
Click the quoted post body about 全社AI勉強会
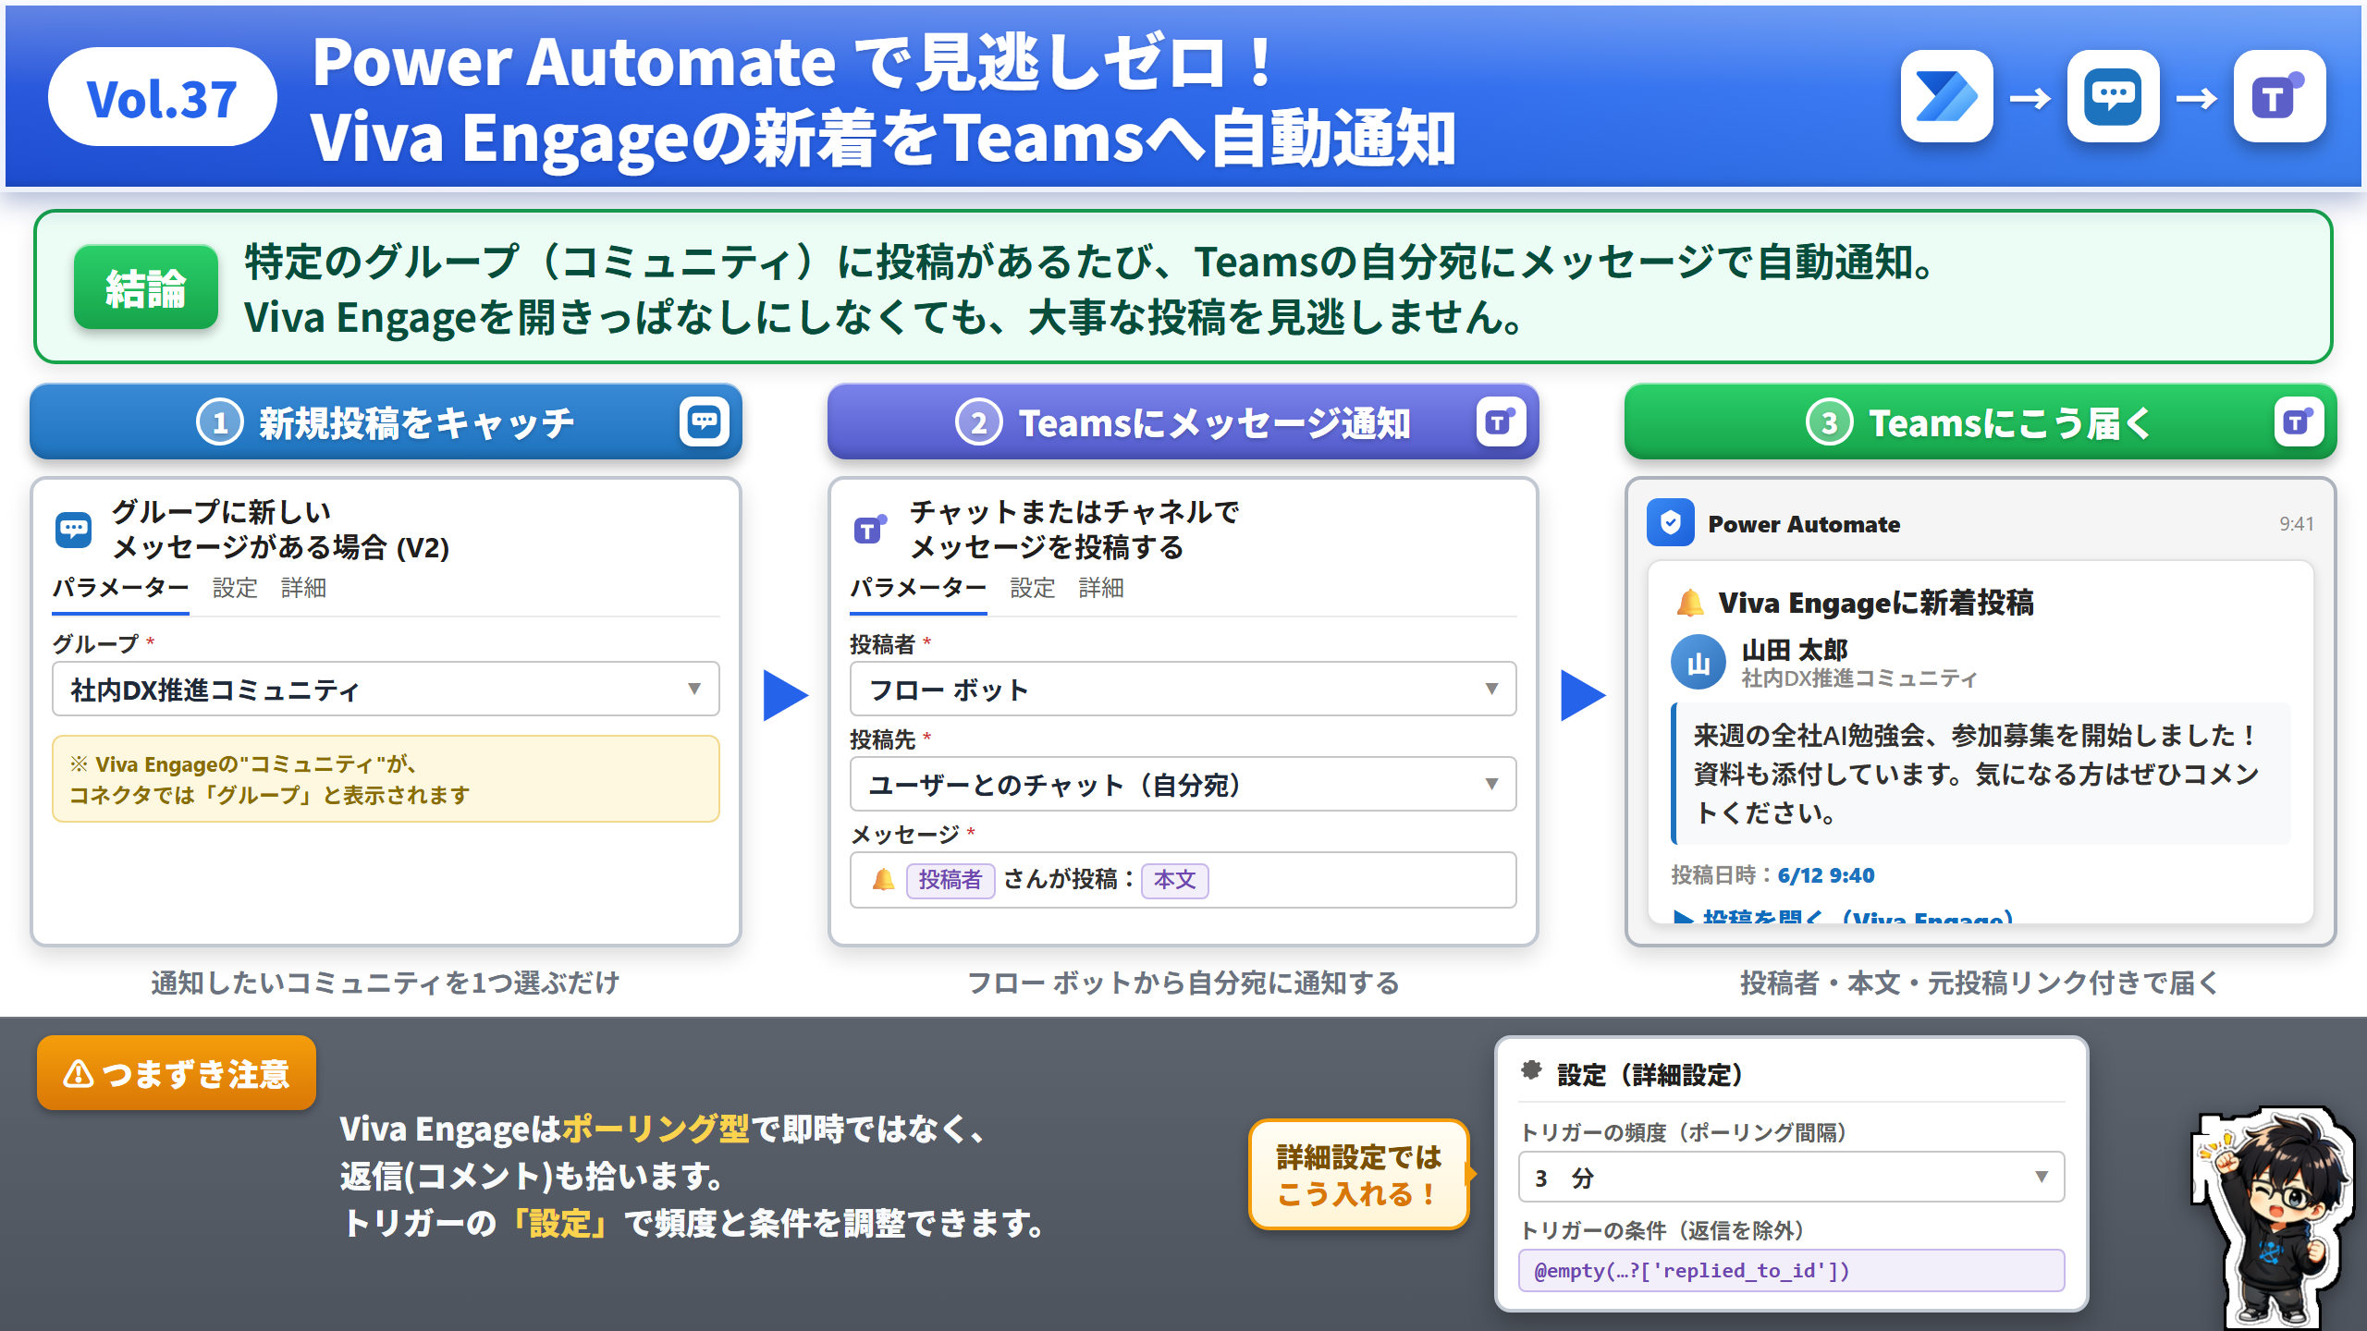coord(1981,774)
